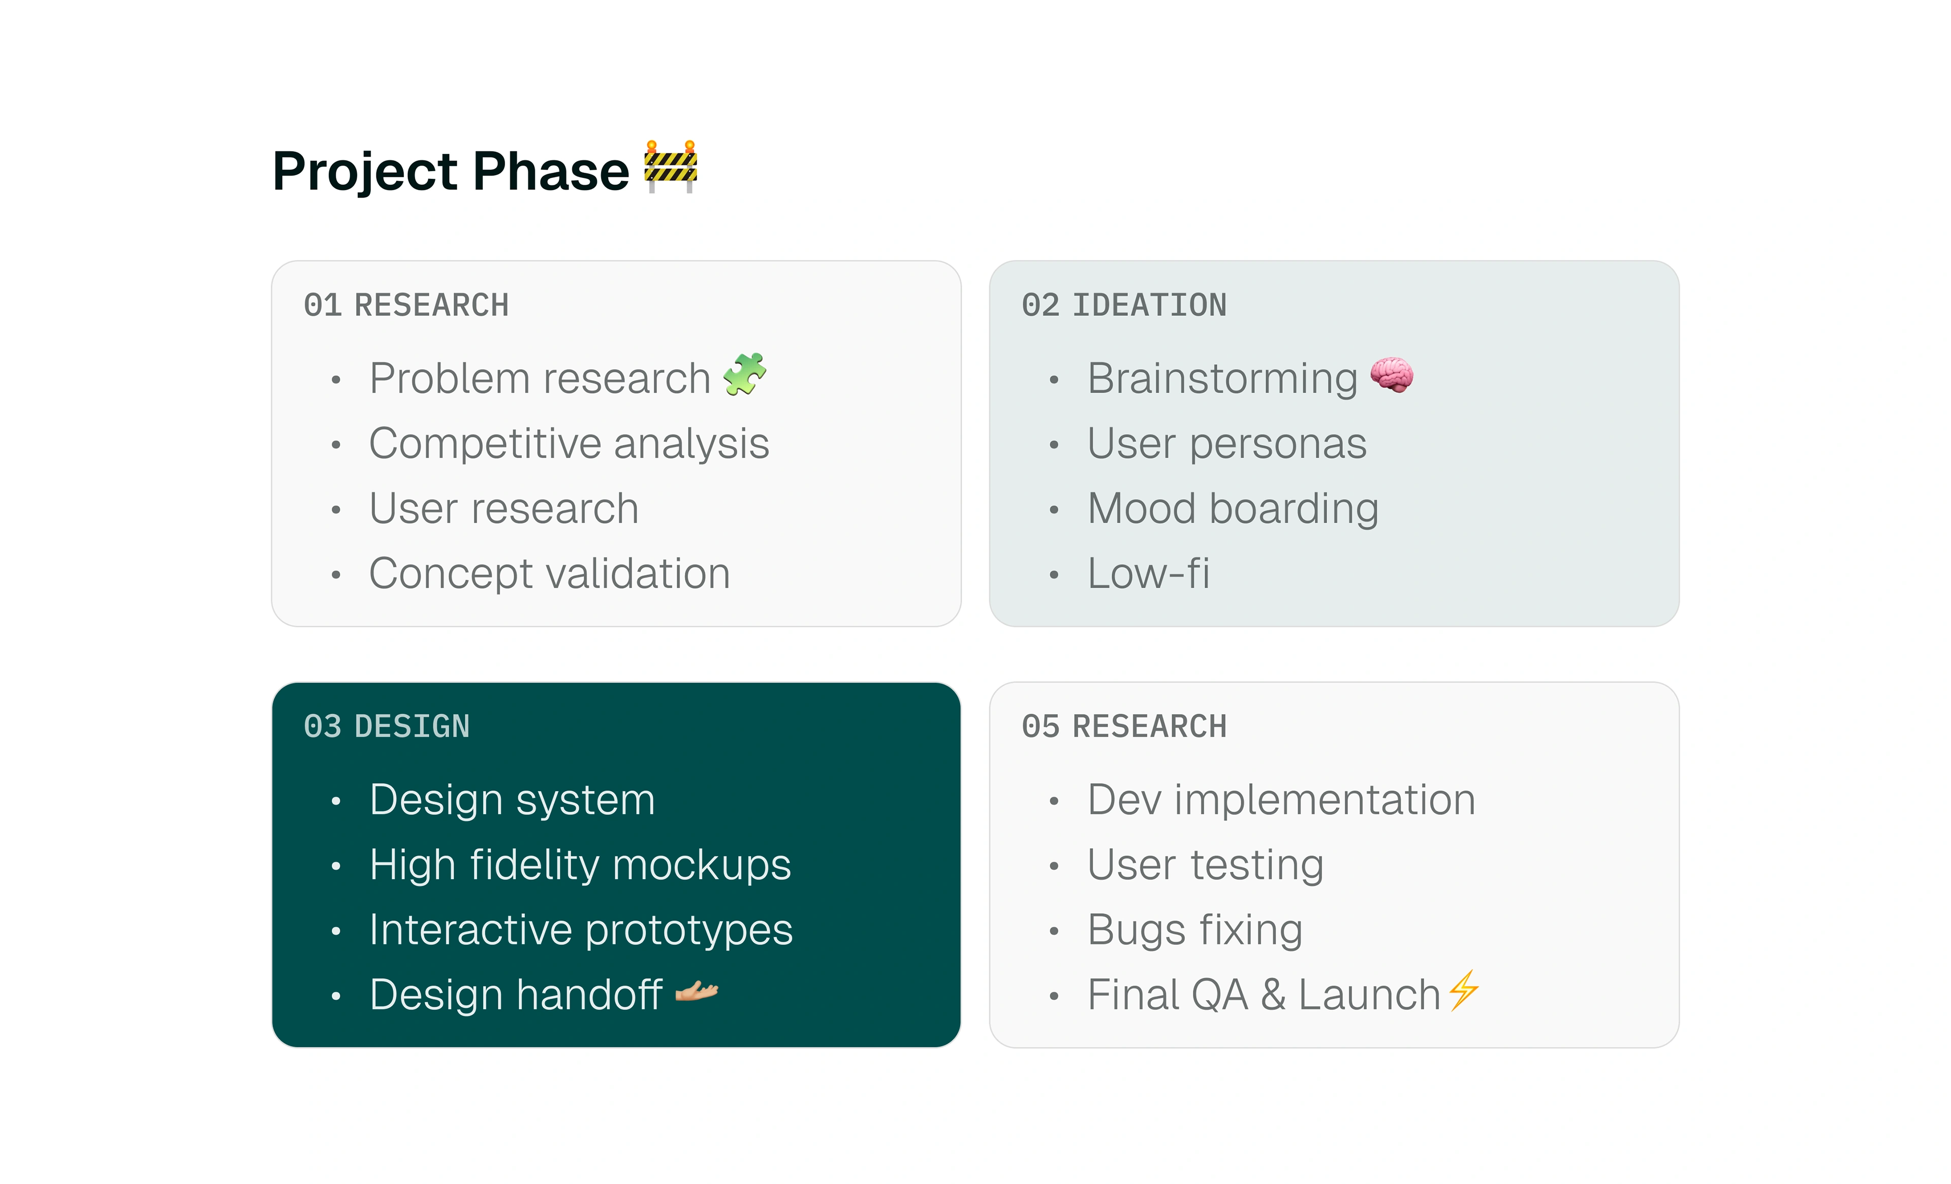Screen dimensions: 1951x1184
Task: Click the Mood boarding list entry
Action: (1232, 508)
